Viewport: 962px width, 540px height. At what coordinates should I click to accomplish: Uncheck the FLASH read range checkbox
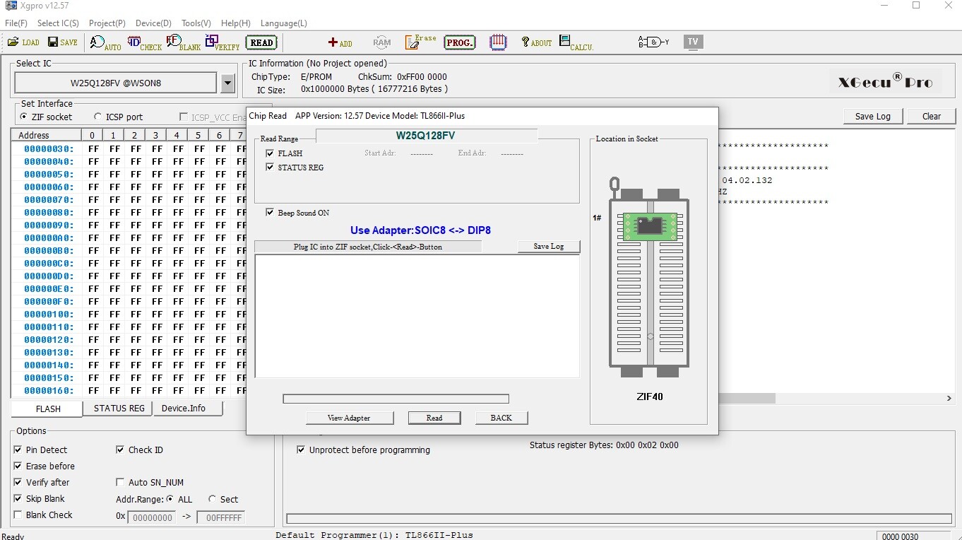coord(270,153)
